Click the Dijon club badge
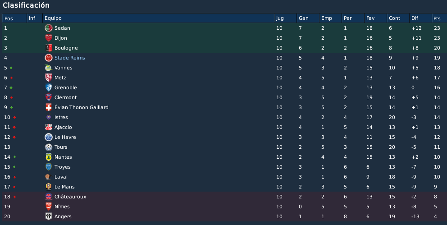Image resolution: width=447 pixels, height=225 pixels. 49,38
